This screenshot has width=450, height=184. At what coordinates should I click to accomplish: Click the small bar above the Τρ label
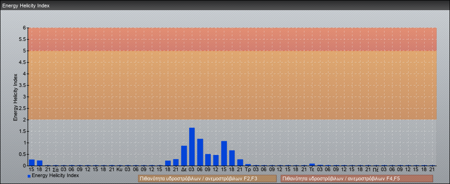(x=248, y=165)
